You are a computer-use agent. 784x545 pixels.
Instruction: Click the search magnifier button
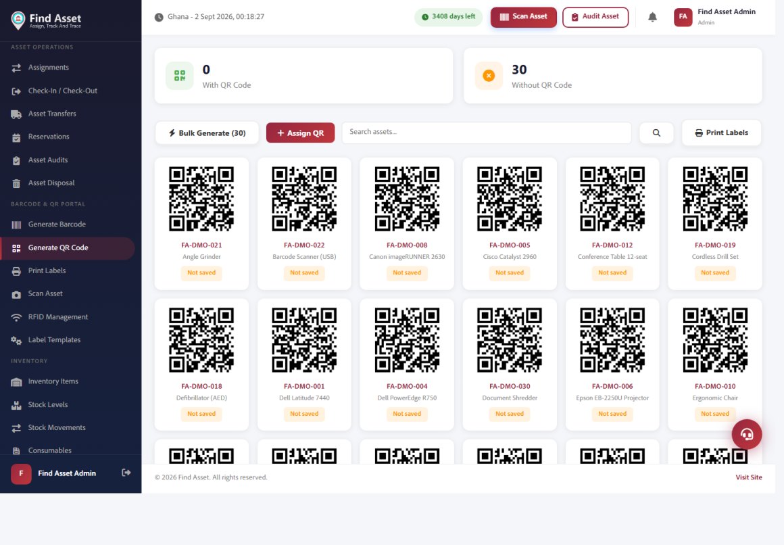click(656, 133)
